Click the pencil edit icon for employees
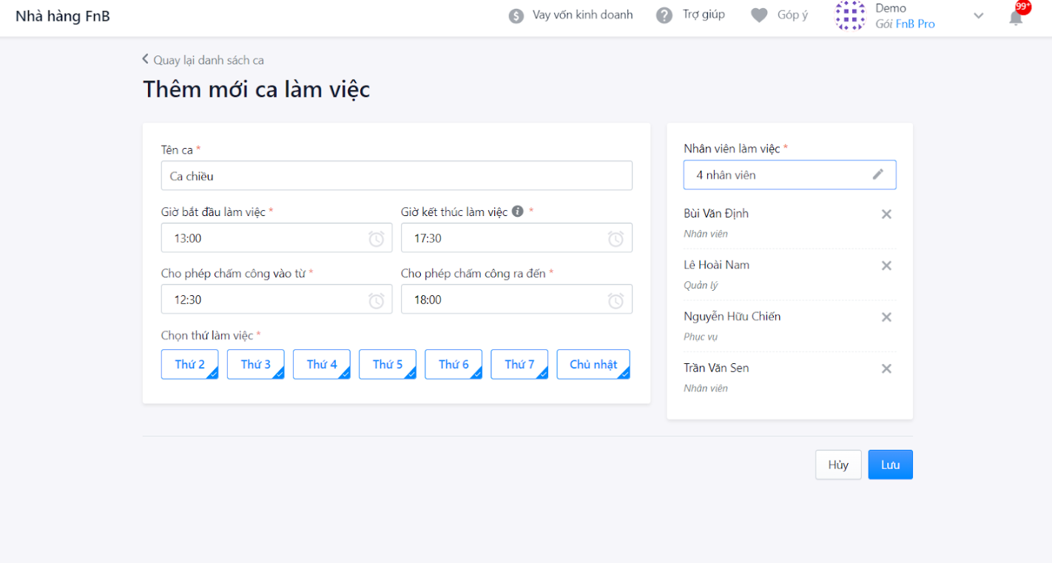The width and height of the screenshot is (1052, 563). pos(878,175)
